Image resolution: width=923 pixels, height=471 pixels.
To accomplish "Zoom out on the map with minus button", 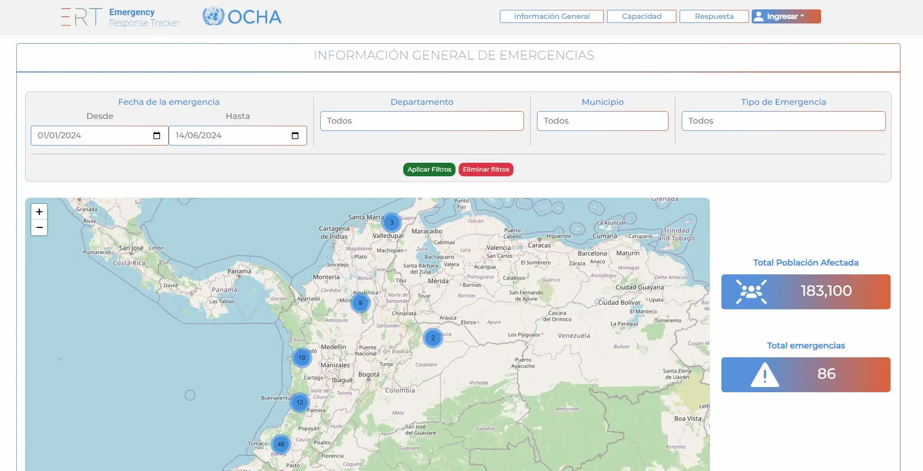I will (x=39, y=227).
